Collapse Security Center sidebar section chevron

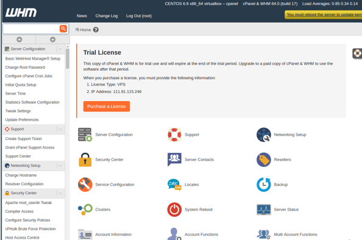click(60, 193)
